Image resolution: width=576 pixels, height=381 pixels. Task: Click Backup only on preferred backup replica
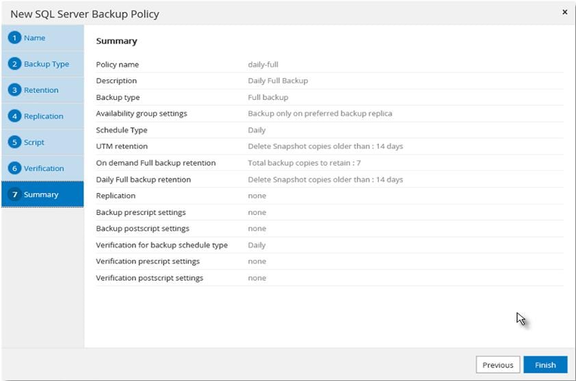click(320, 114)
